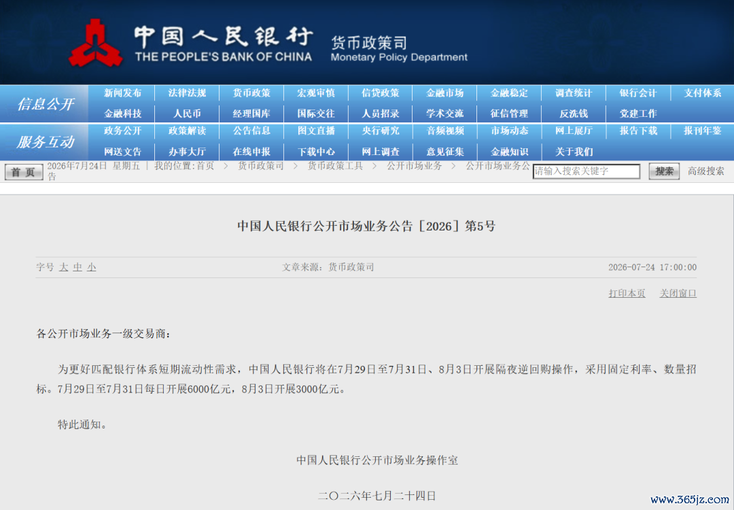
Task: Open 宏观审慎 menu item
Action: pyautogui.click(x=316, y=93)
